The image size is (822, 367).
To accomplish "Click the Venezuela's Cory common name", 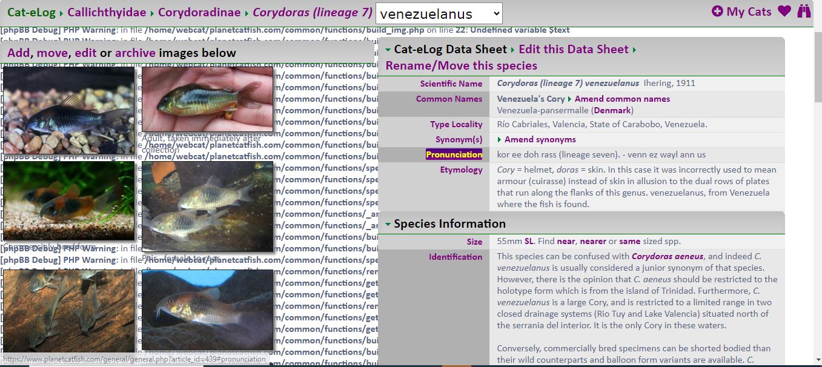I will (531, 99).
